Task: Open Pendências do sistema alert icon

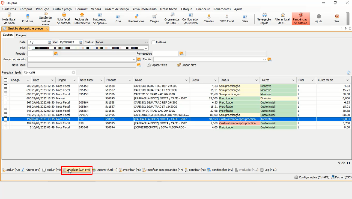Action: [x=300, y=19]
